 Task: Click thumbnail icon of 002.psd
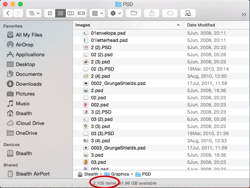tap(86, 105)
